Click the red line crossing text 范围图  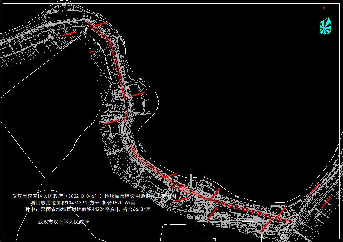coord(181,199)
